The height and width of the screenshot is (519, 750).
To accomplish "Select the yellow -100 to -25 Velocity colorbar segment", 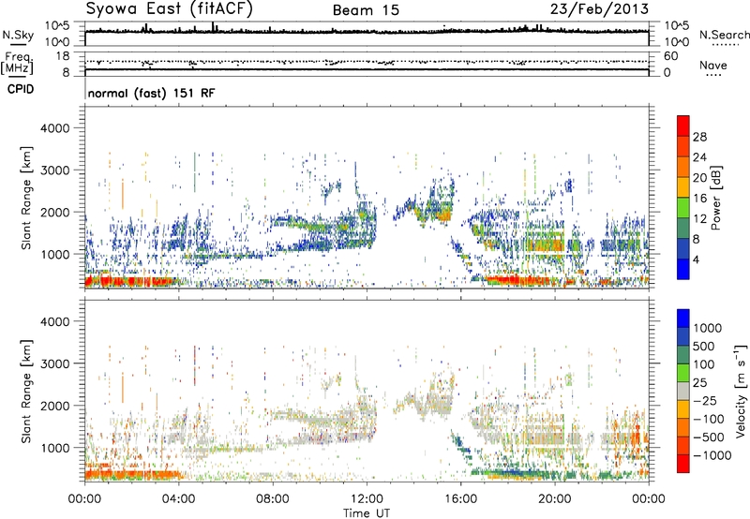I will pos(683,409).
